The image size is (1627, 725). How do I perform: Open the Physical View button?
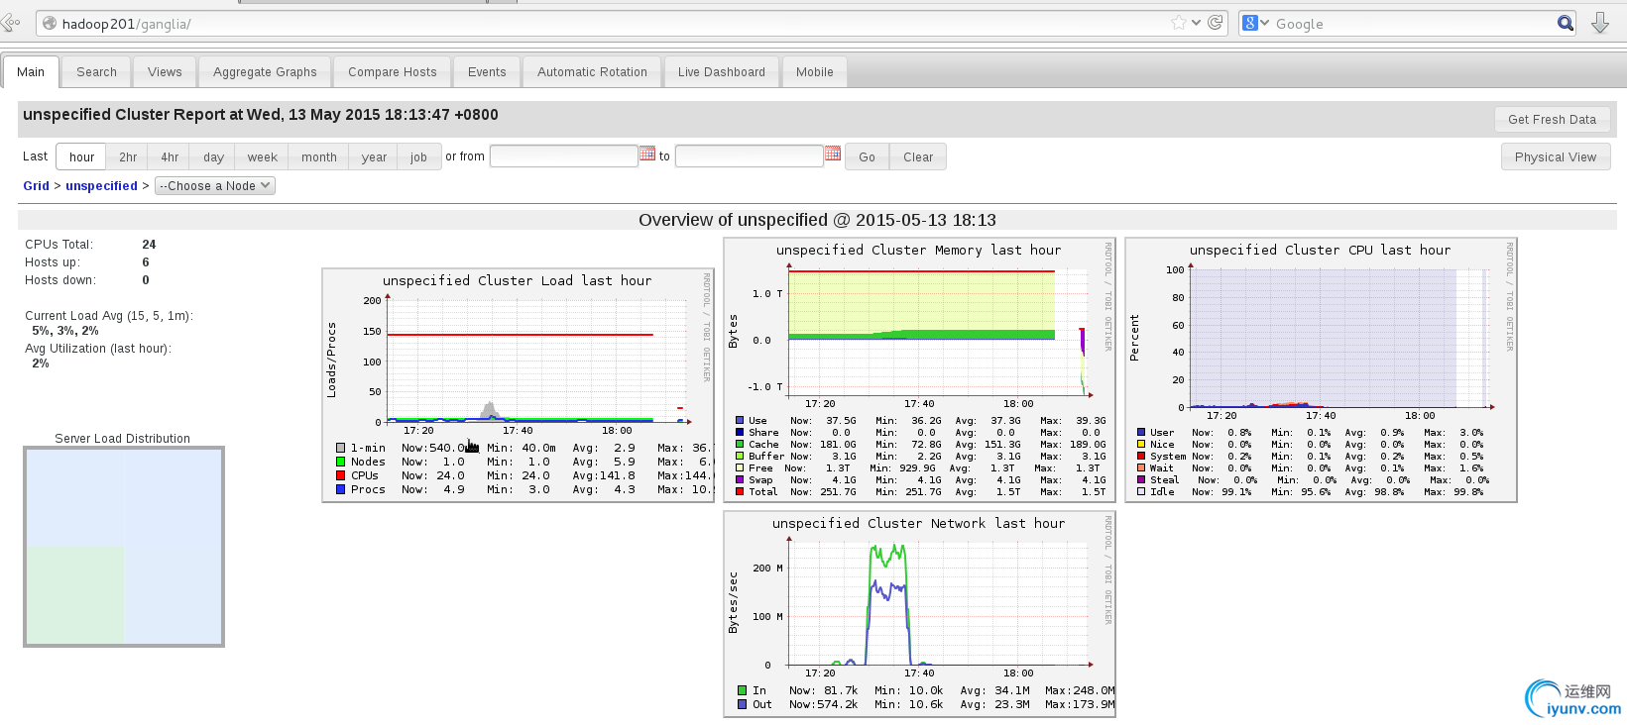1556,156
